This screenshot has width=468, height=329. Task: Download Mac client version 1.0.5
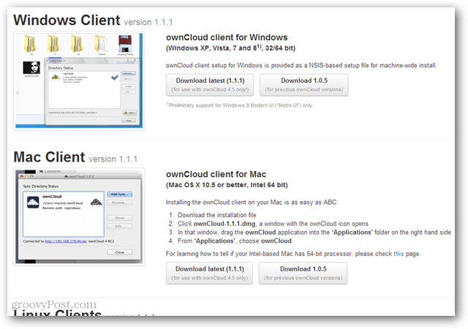click(x=303, y=273)
